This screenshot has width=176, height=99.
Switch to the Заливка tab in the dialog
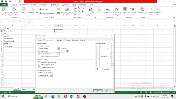click(75, 40)
